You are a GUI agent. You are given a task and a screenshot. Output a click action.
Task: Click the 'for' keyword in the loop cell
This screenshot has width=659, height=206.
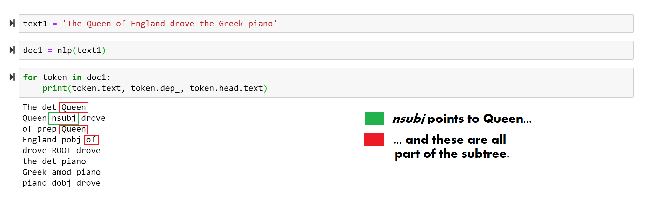(30, 78)
